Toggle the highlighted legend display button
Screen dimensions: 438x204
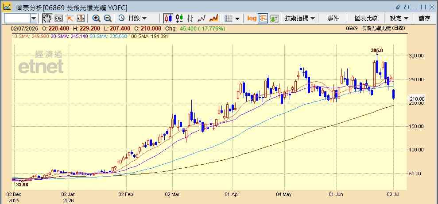pyautogui.click(x=263, y=19)
